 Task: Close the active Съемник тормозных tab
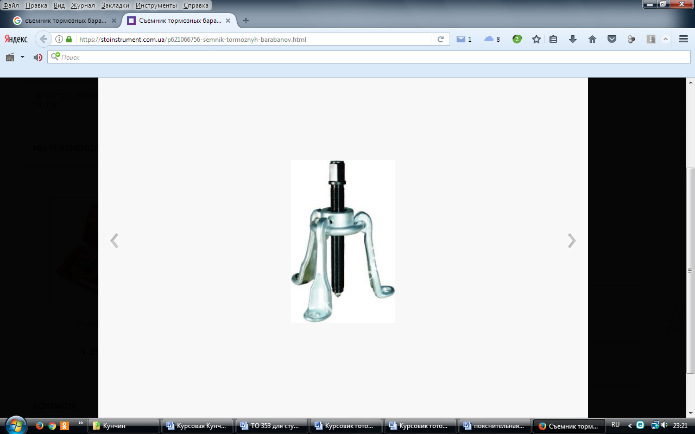tap(228, 21)
